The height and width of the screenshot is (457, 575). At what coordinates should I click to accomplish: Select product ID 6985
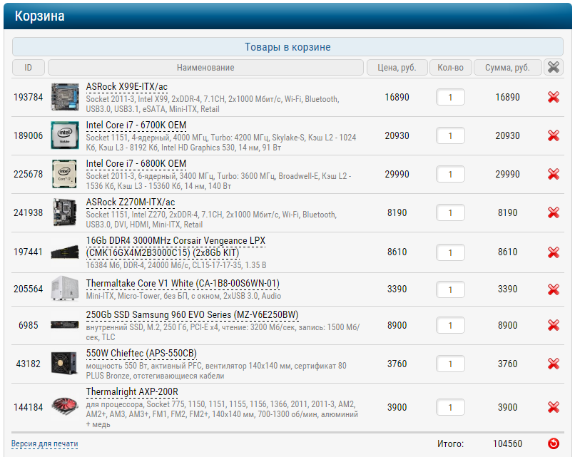tap(29, 325)
